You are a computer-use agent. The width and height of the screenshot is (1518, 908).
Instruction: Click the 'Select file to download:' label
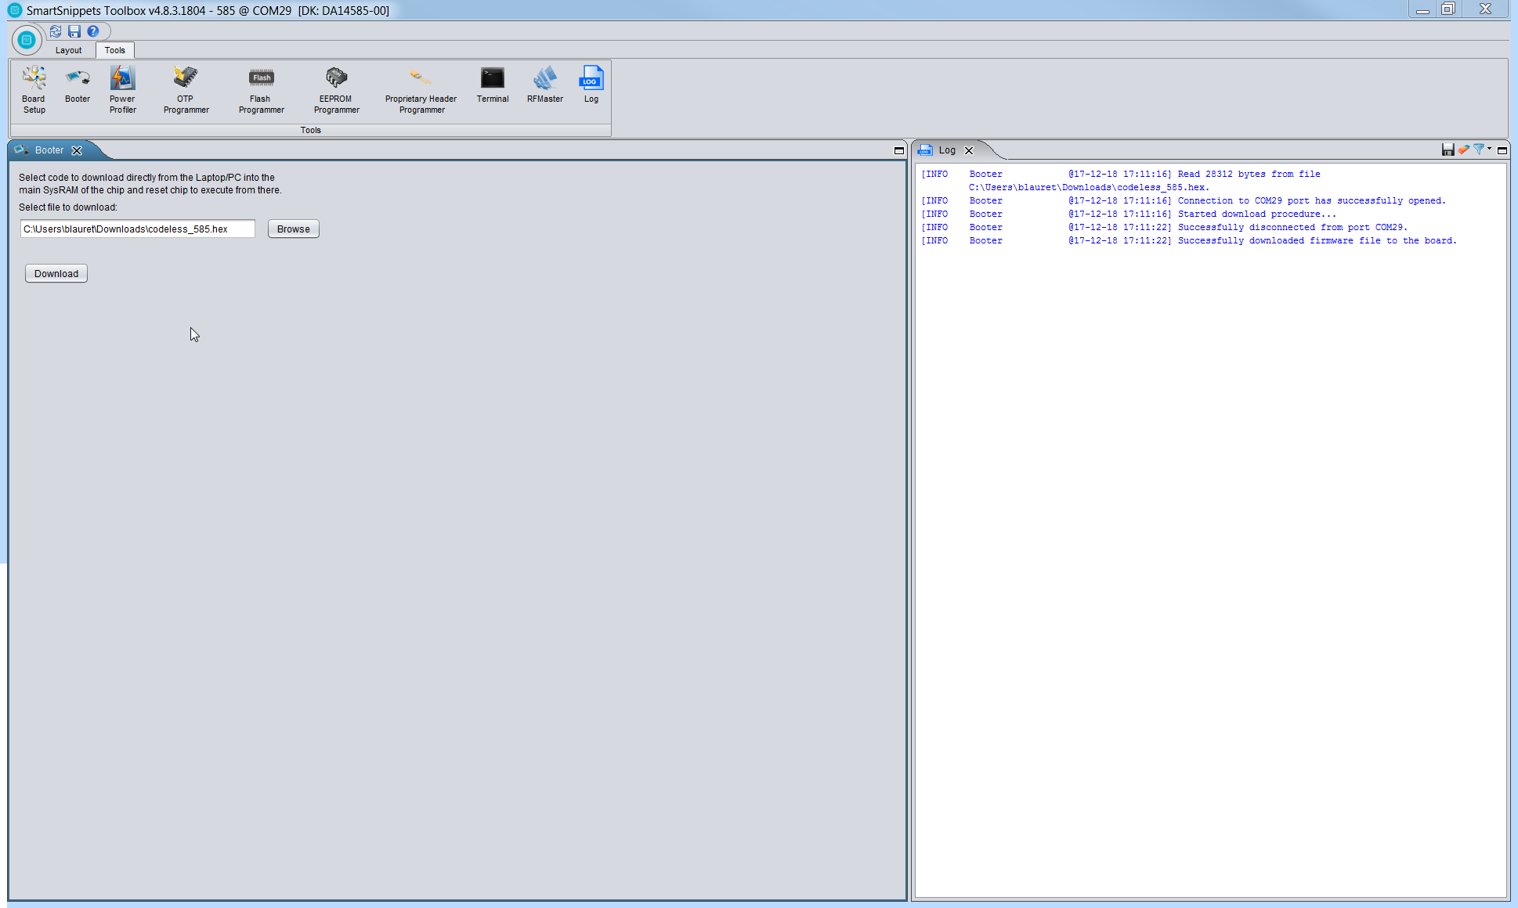coord(68,207)
